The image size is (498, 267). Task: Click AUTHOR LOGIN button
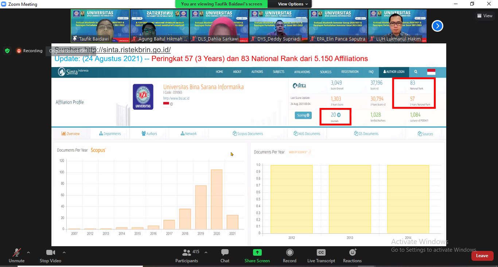(x=394, y=72)
